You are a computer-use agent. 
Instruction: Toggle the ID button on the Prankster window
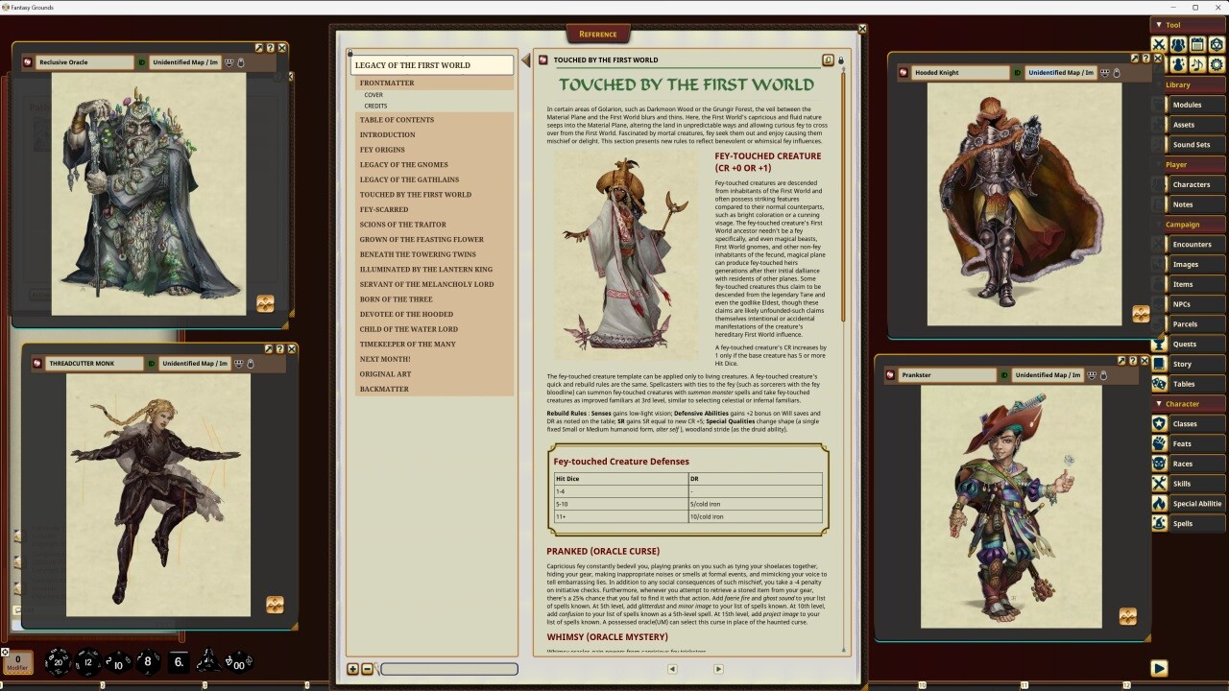point(1003,374)
